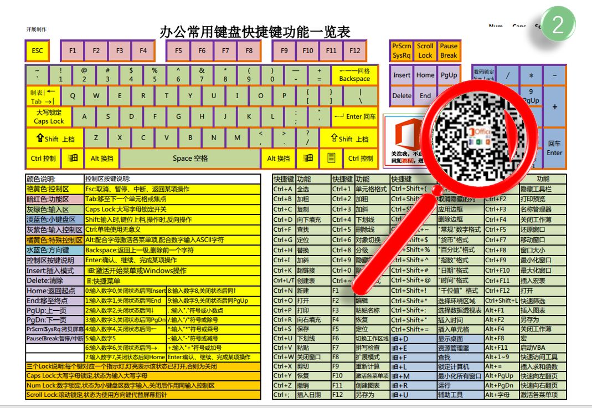This screenshot has height=408, width=592.
Task: Click the QR code under the magnifier
Action: [x=478, y=137]
